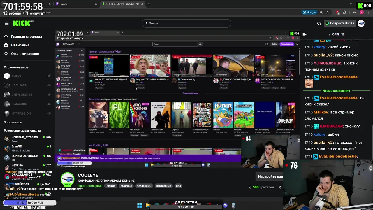Image resolution: width=373 pixels, height=210 pixels.
Task: Collapse the chat panel arrow icon
Action: click(x=305, y=34)
